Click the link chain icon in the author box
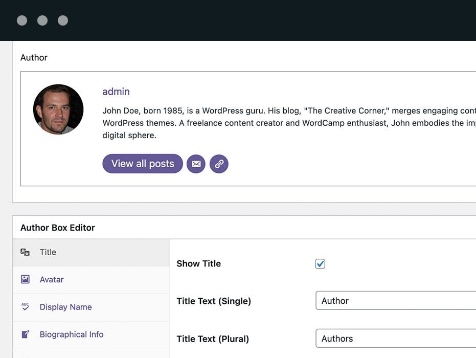 click(x=219, y=164)
